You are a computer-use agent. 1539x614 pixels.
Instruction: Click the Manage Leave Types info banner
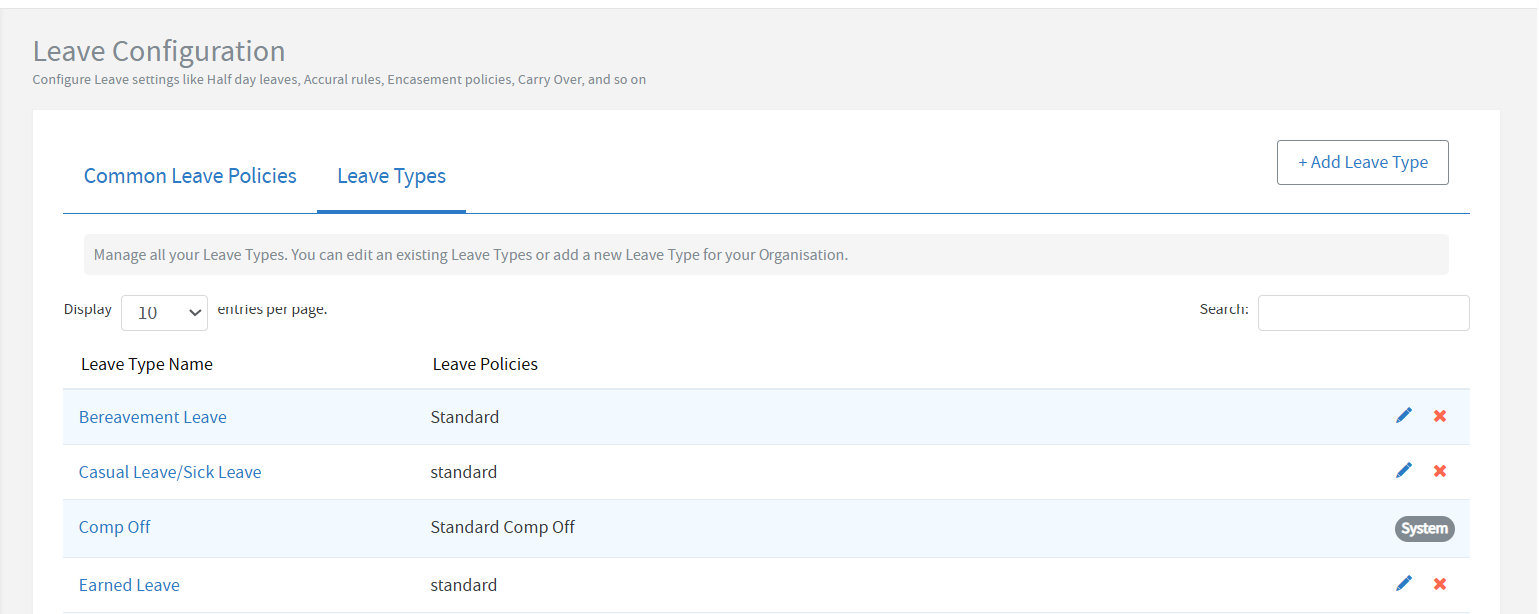point(766,255)
